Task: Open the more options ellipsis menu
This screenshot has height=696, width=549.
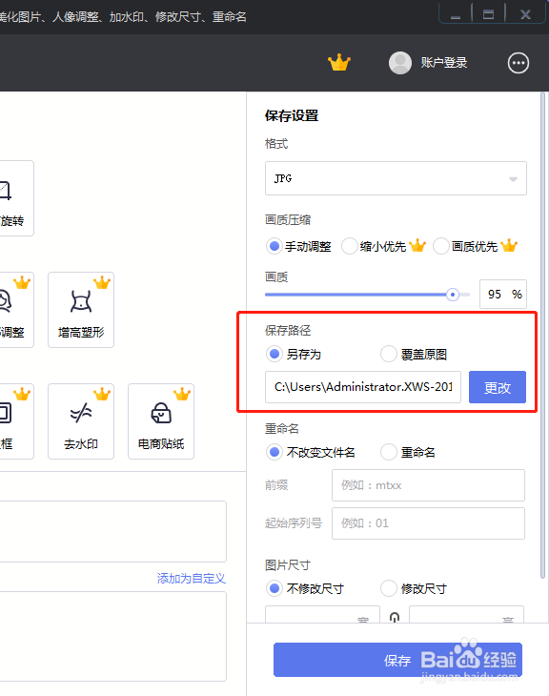Action: click(518, 63)
